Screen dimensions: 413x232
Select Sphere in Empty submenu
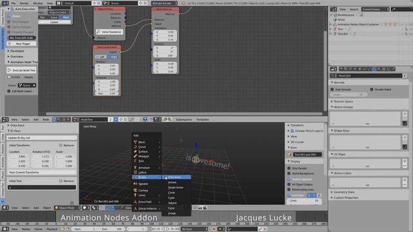click(x=176, y=203)
